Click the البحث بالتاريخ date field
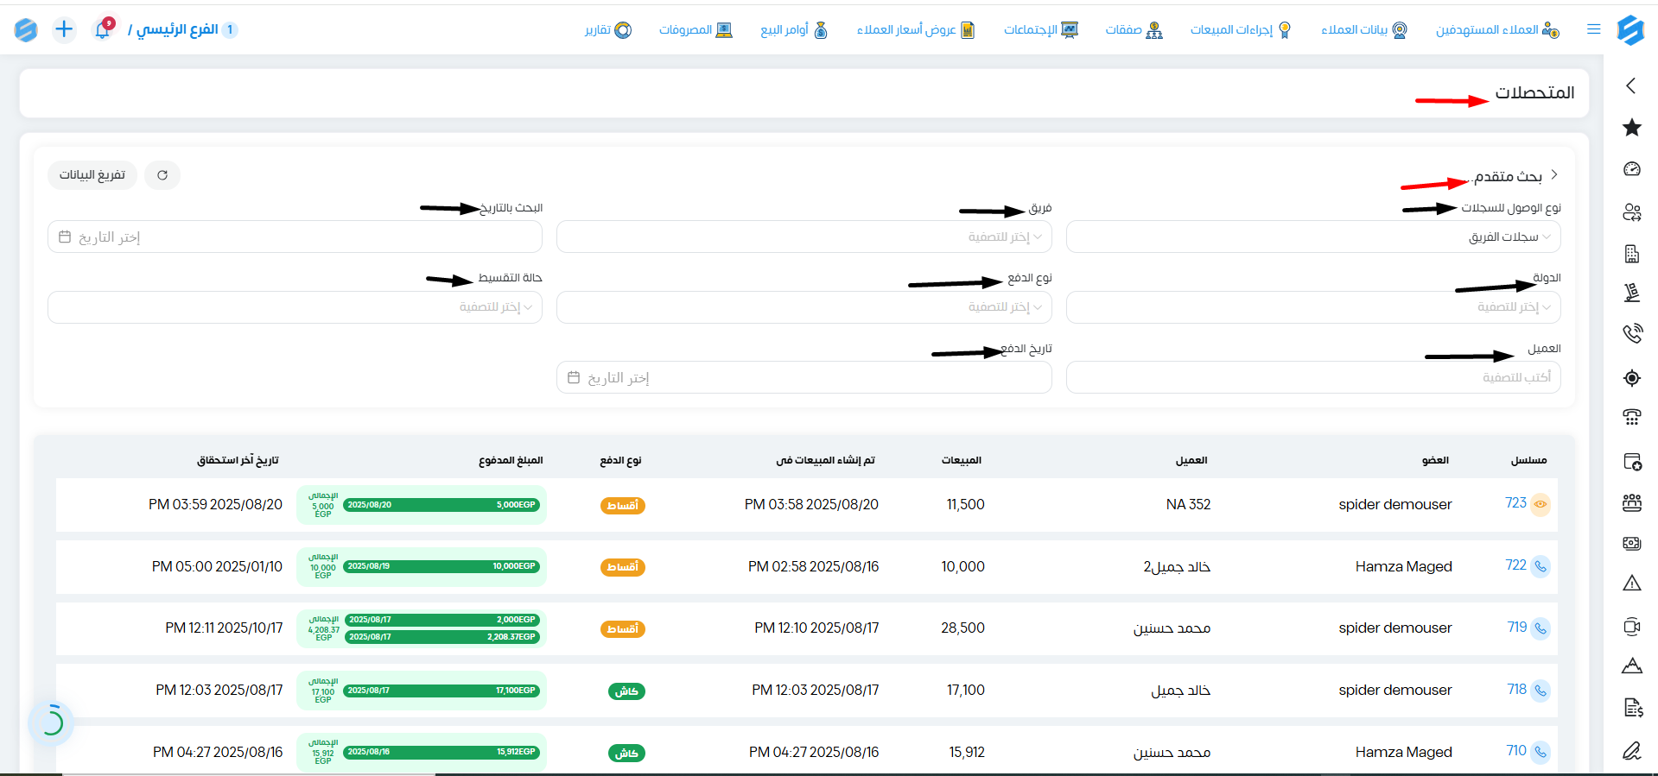 pyautogui.click(x=295, y=237)
